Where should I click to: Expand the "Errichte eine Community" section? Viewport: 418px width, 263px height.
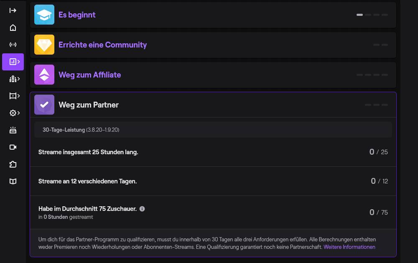pyautogui.click(x=102, y=45)
